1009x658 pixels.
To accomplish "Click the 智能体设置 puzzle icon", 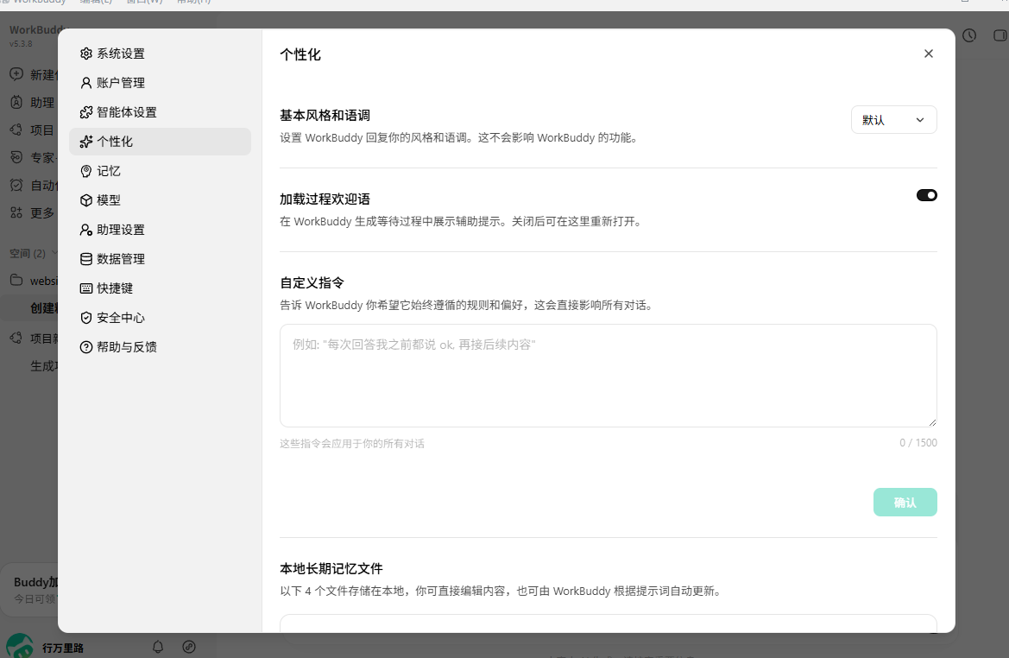I will point(85,112).
